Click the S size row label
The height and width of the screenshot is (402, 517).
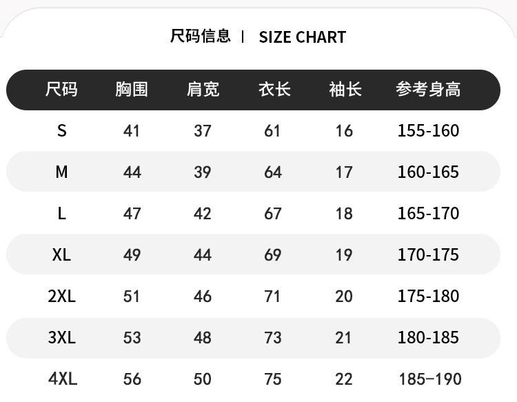coord(61,130)
